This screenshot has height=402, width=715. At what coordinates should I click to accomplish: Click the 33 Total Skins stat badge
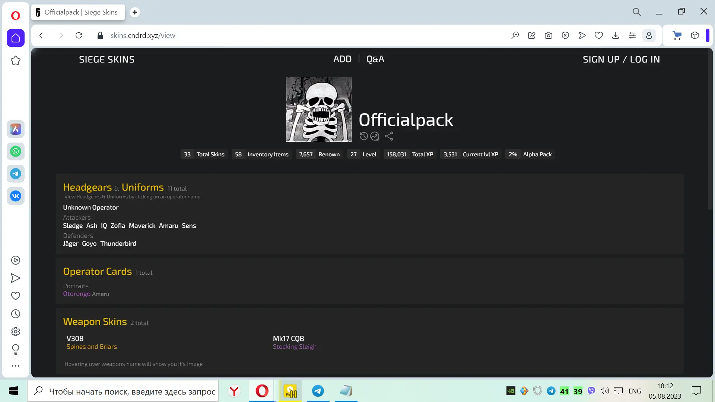(x=204, y=154)
